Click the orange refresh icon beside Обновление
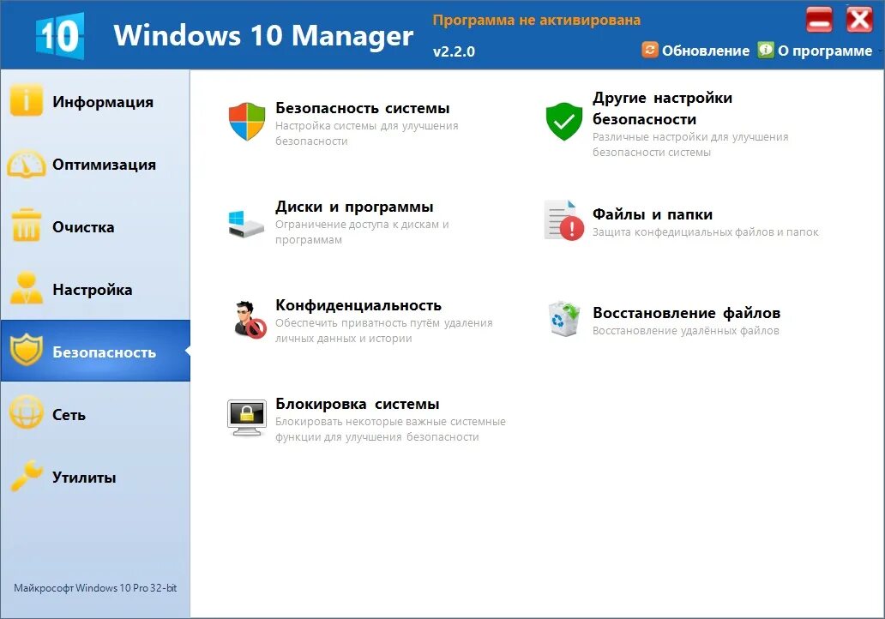This screenshot has height=619, width=885. coord(650,50)
